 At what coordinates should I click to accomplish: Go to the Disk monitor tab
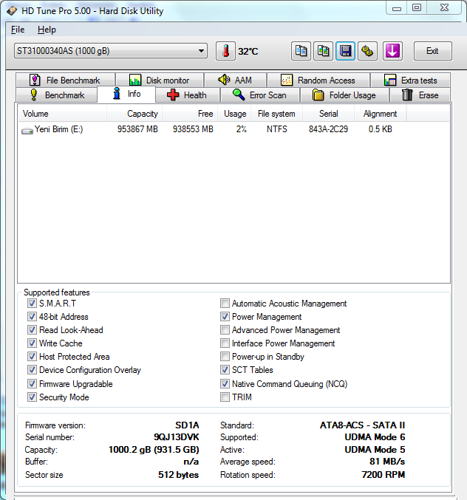pos(159,81)
